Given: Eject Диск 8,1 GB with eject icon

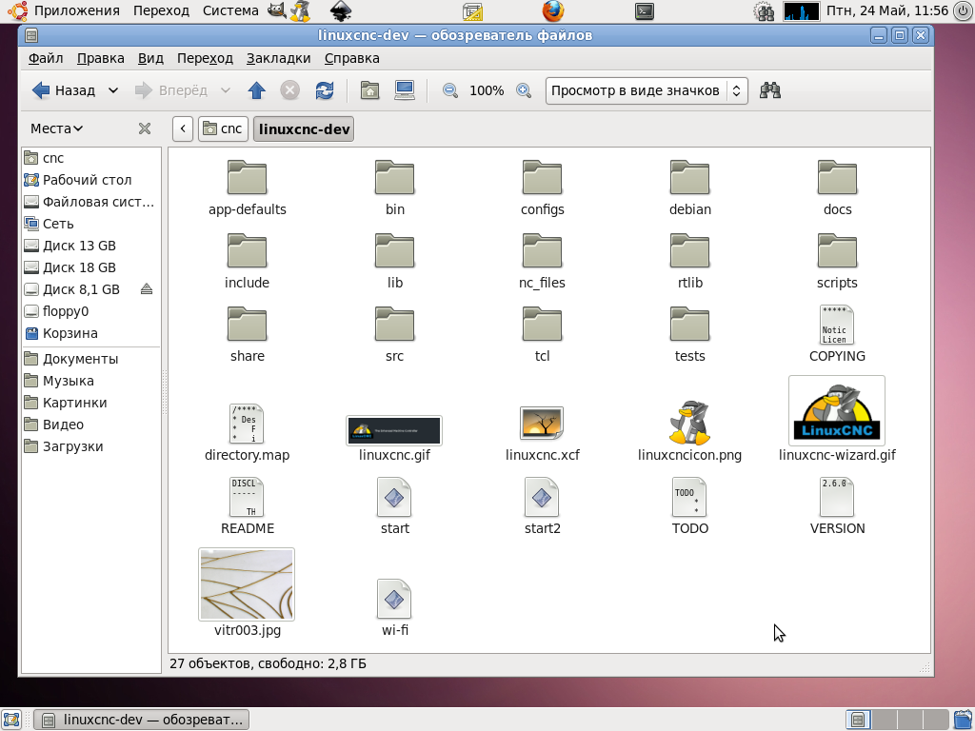Looking at the screenshot, I should 146,289.
